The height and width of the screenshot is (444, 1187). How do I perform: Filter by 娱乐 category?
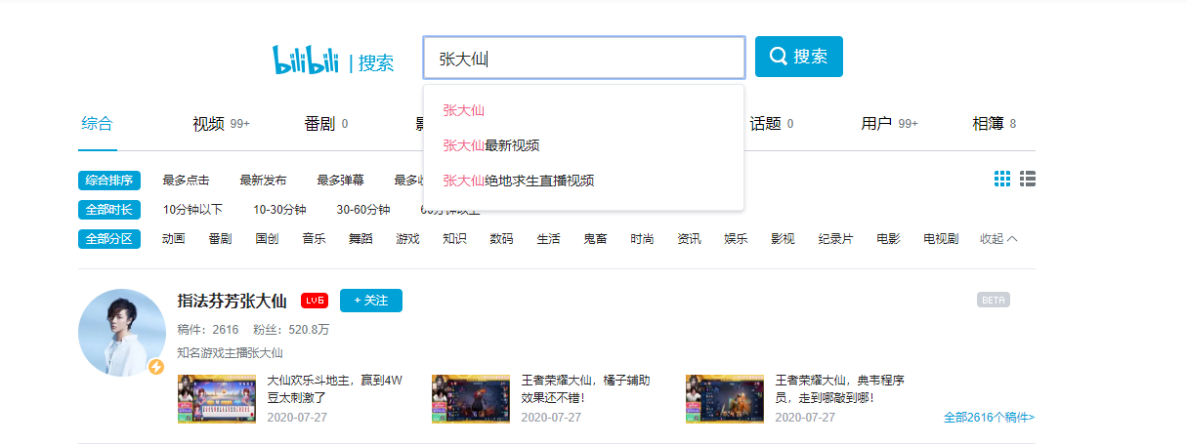736,239
